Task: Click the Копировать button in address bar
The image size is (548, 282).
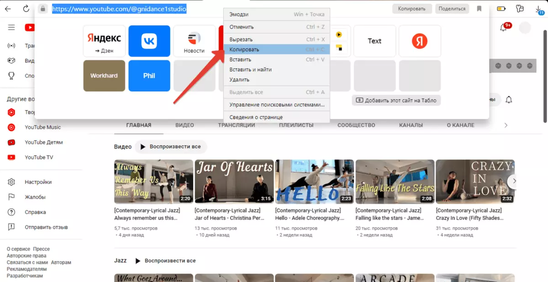Action: [x=411, y=9]
